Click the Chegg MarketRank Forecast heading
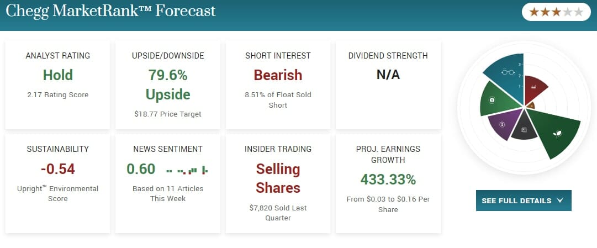Viewport: 597px width, 248px height. coord(110,10)
